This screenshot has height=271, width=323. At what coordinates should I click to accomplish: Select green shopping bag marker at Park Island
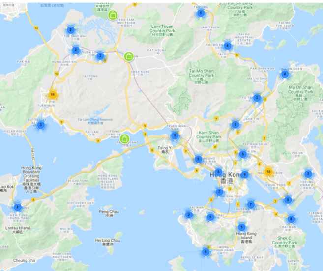coord(124,139)
